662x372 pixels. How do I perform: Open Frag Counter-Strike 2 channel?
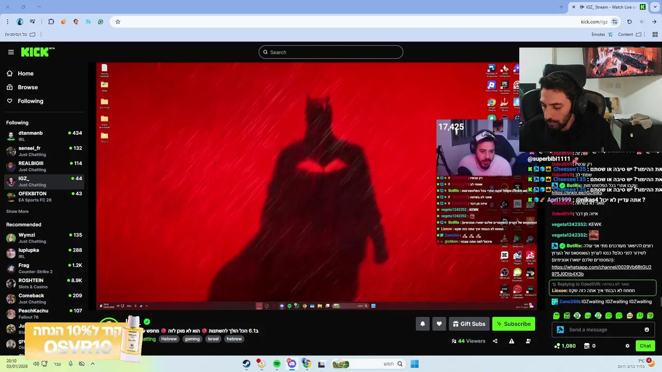44,268
